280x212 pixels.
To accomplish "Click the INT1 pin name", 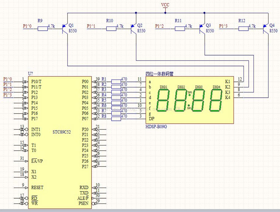I will point(36,129).
